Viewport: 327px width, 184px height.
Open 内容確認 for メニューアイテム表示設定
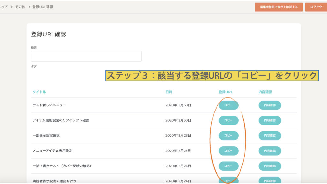coord(270,151)
